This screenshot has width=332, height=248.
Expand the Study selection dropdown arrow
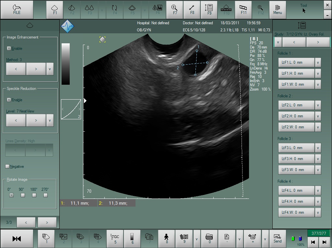[x=278, y=42]
